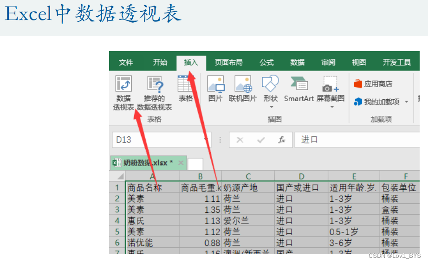Open Insert Function (fx) dialog
The image size is (428, 263).
281,140
